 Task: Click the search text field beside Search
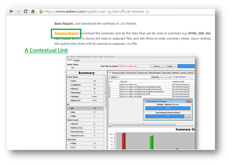click(135, 77)
